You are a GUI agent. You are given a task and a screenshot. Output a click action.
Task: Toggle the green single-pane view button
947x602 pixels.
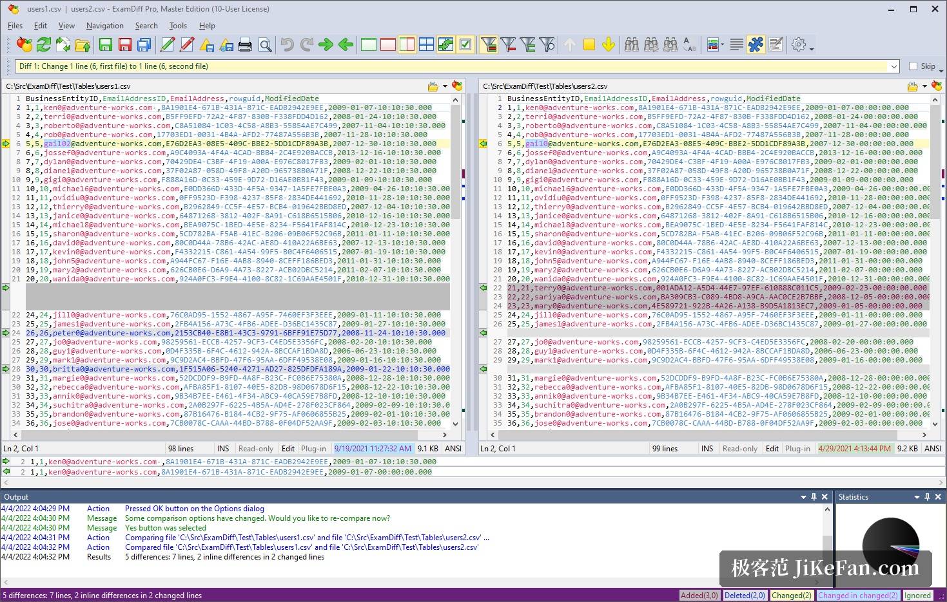369,44
